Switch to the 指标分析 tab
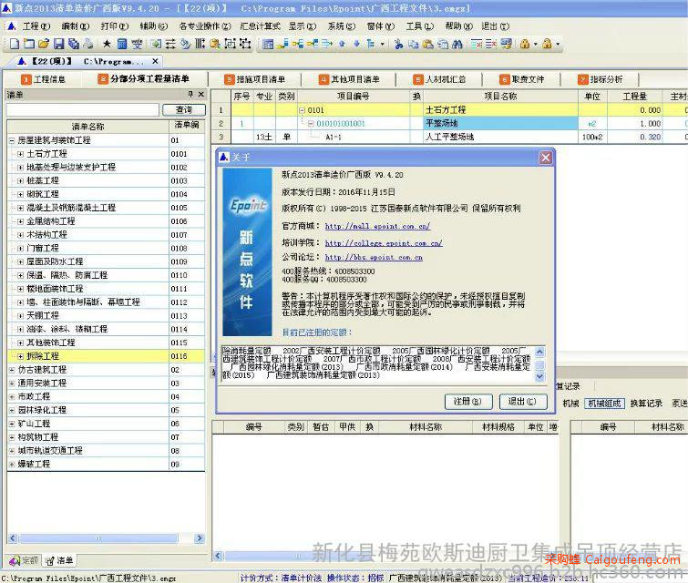The width and height of the screenshot is (688, 583). coord(601,79)
